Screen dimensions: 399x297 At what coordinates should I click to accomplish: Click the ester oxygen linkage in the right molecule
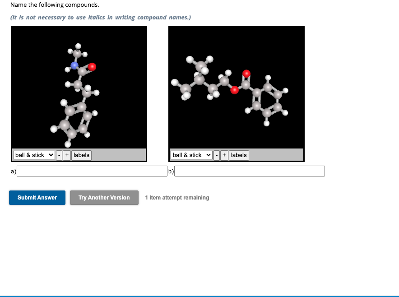pos(235,90)
